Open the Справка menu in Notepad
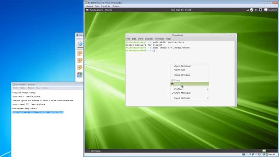Screen dimensions: 279x157 (45, 88)
